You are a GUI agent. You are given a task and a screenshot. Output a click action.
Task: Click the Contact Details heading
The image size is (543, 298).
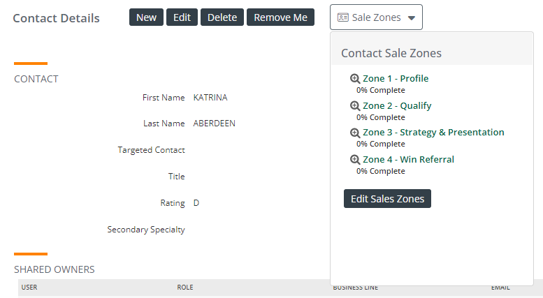56,18
